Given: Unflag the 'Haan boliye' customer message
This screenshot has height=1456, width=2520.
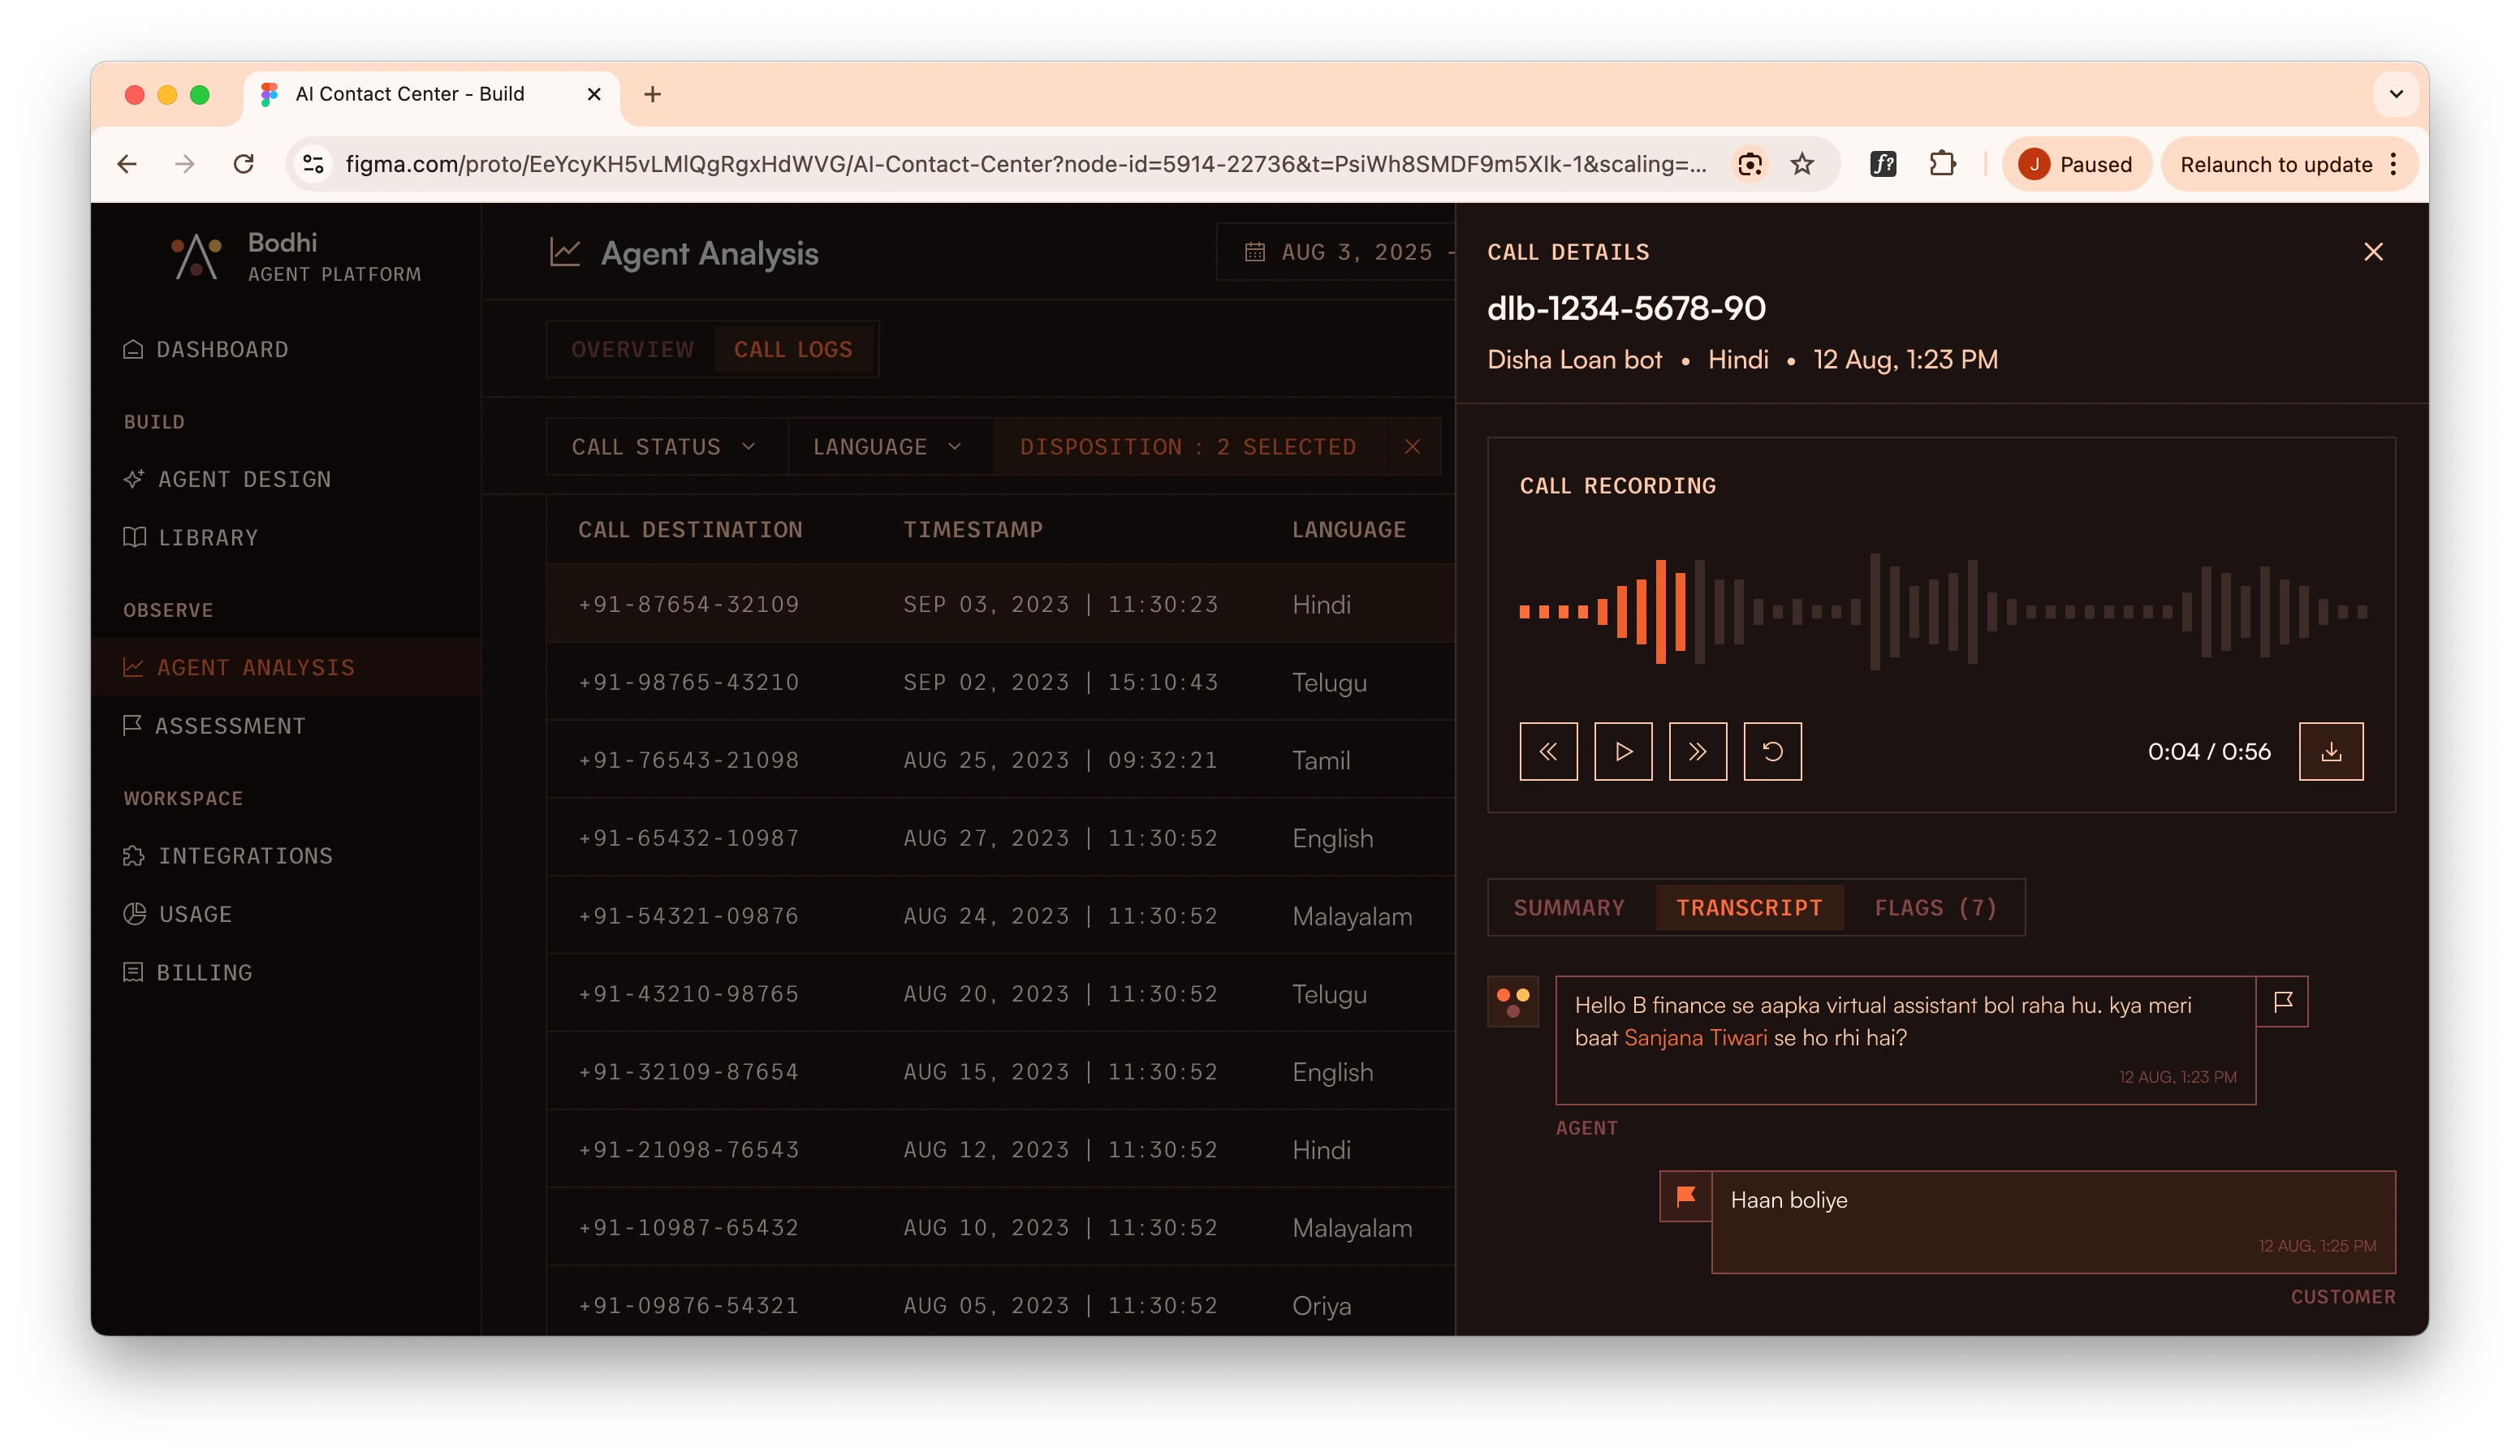Looking at the screenshot, I should pyautogui.click(x=1685, y=1196).
